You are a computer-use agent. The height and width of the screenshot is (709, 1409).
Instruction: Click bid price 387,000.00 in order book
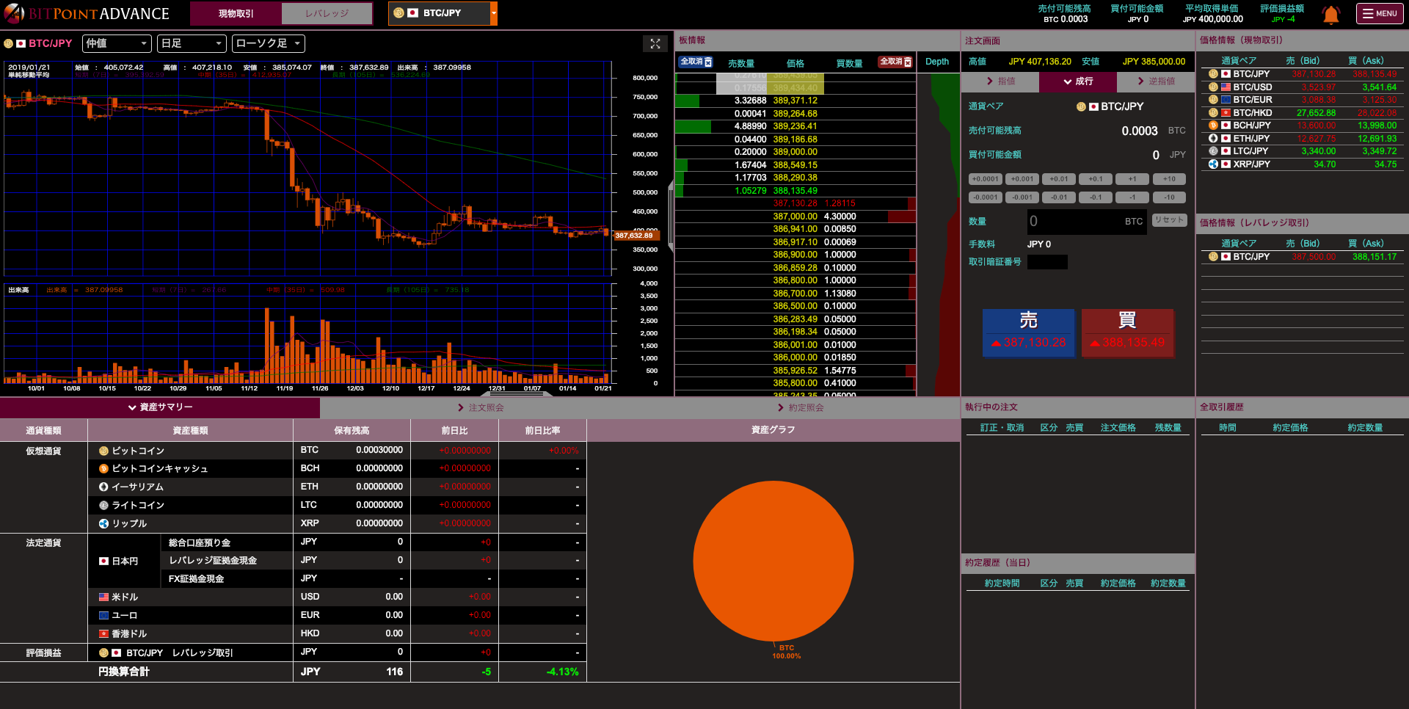point(795,217)
